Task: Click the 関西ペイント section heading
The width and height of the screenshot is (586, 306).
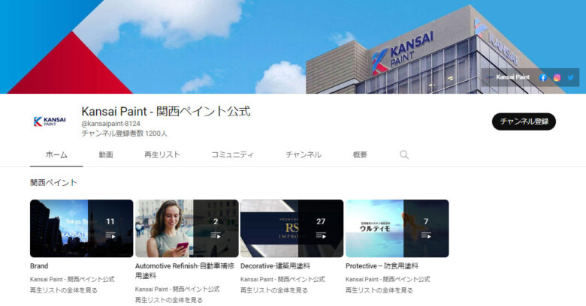Action: coord(54,182)
